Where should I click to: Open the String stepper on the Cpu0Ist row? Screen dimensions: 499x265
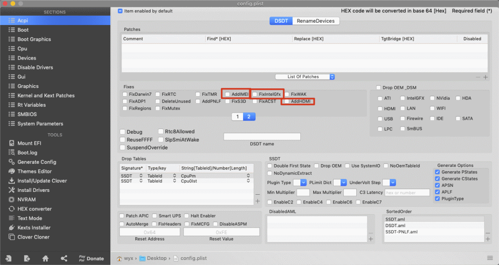(248, 181)
